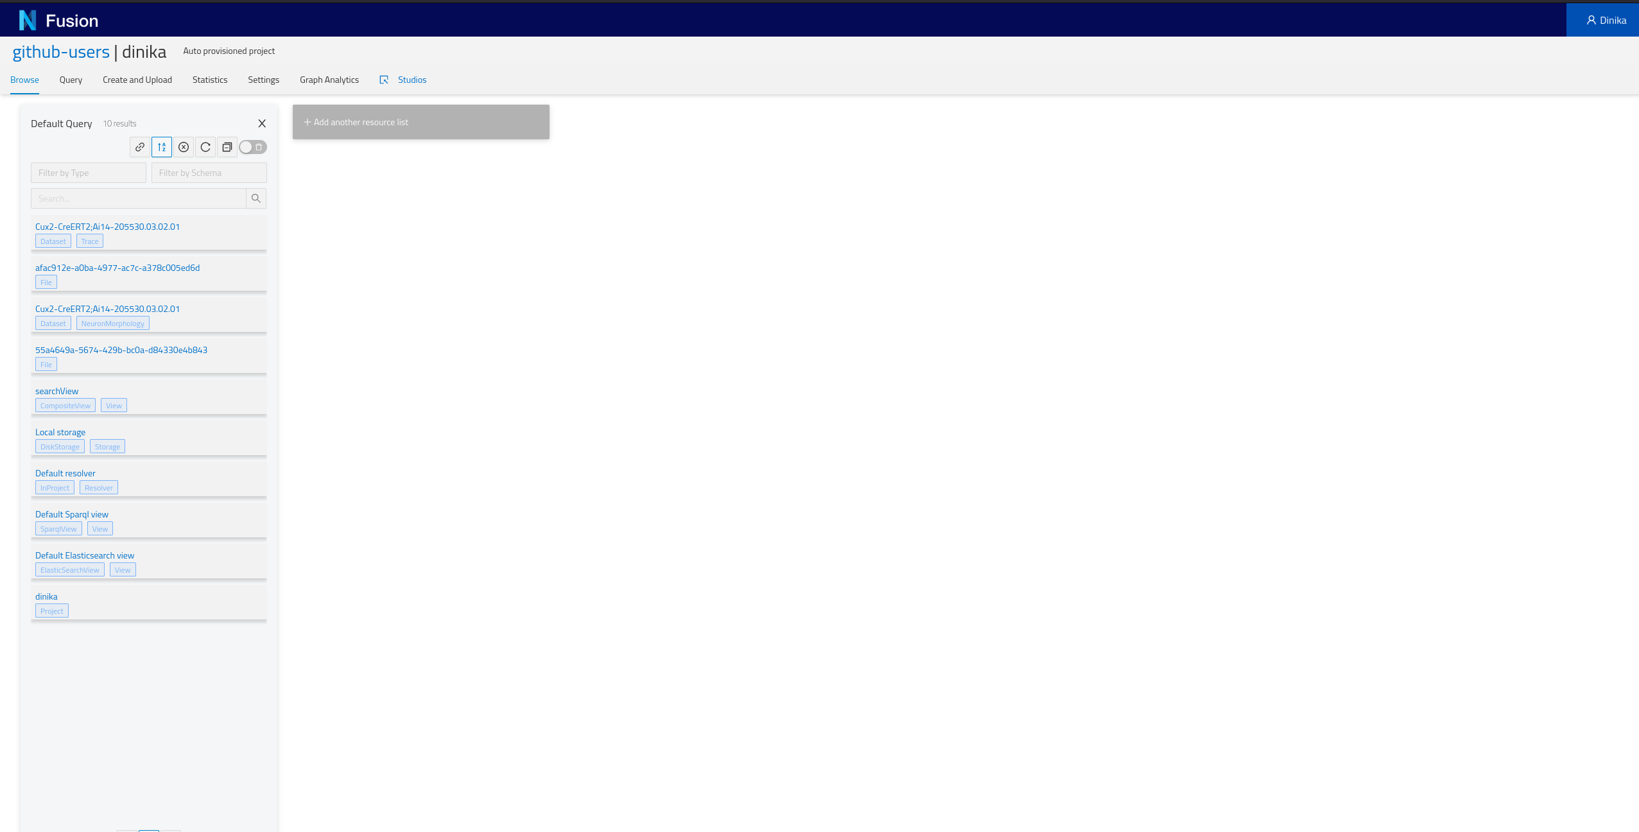
Task: Select the Query tab
Action: click(x=70, y=80)
